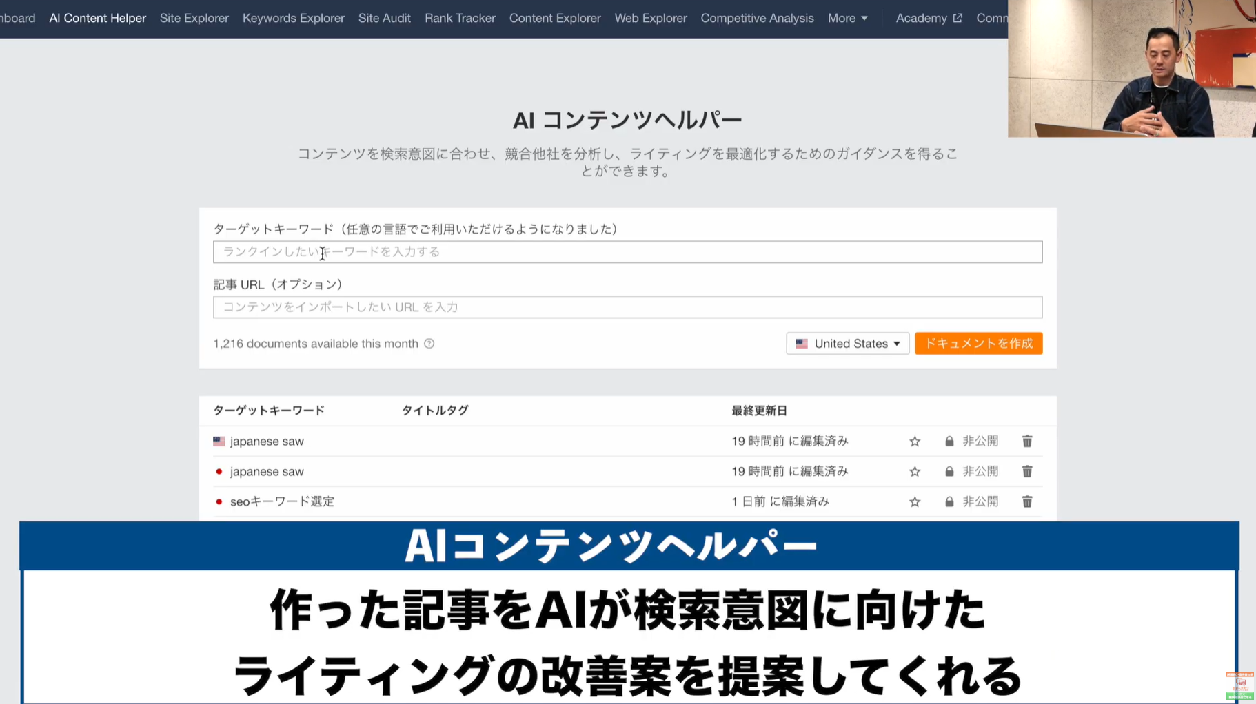Focus the ターゲットキーワード input field
Screen dimensions: 1256x704
coord(627,252)
